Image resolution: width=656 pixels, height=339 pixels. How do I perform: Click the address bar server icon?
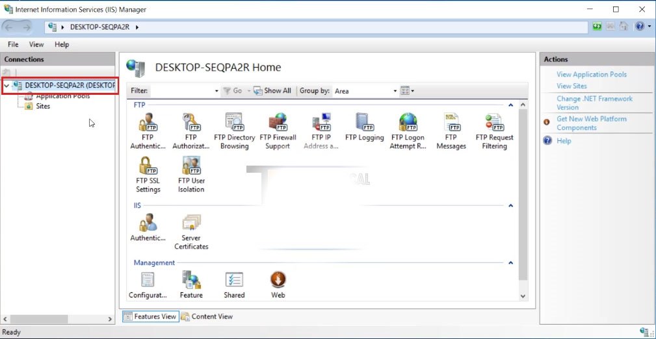point(52,27)
